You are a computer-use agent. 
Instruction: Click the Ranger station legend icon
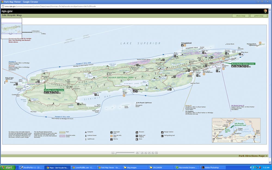[162, 132]
